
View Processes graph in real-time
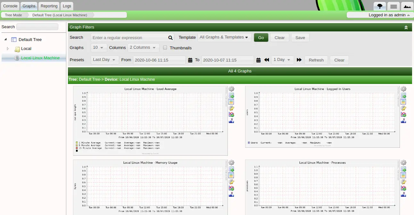coord(403,188)
